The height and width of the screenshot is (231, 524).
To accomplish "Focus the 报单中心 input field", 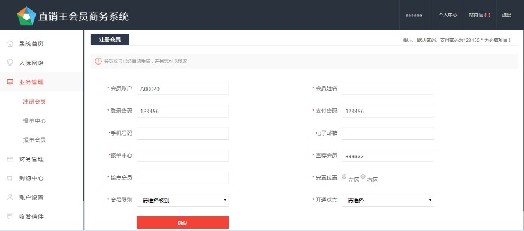I will [183, 155].
